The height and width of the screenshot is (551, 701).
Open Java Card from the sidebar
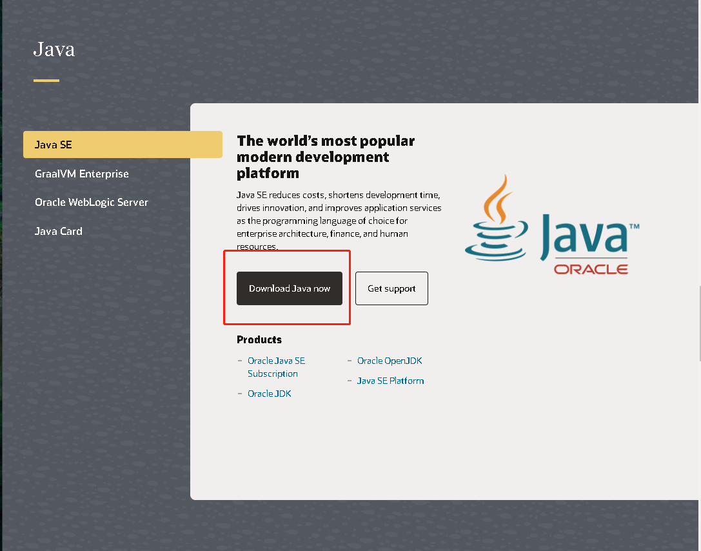point(58,230)
